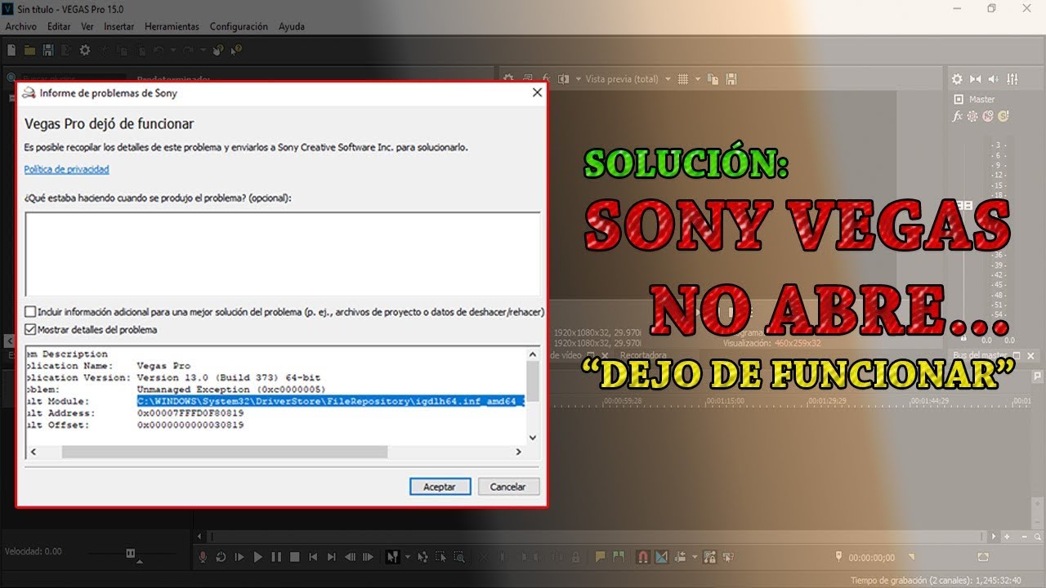Open the Undo history dropdown arrow

point(175,50)
